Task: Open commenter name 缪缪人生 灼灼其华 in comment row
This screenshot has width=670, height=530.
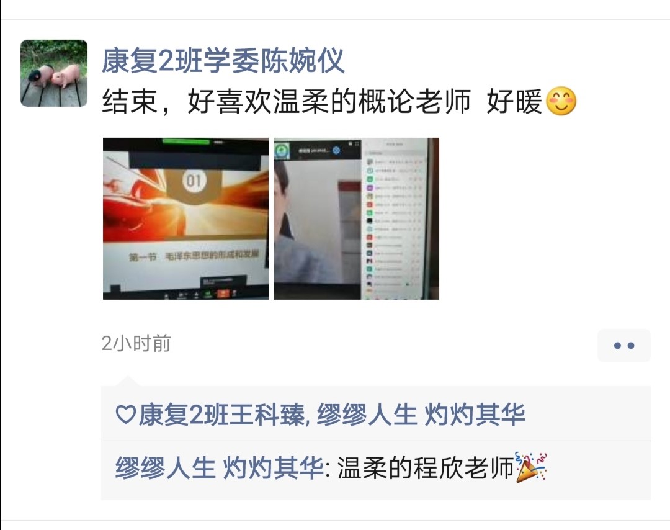Action: (x=219, y=468)
